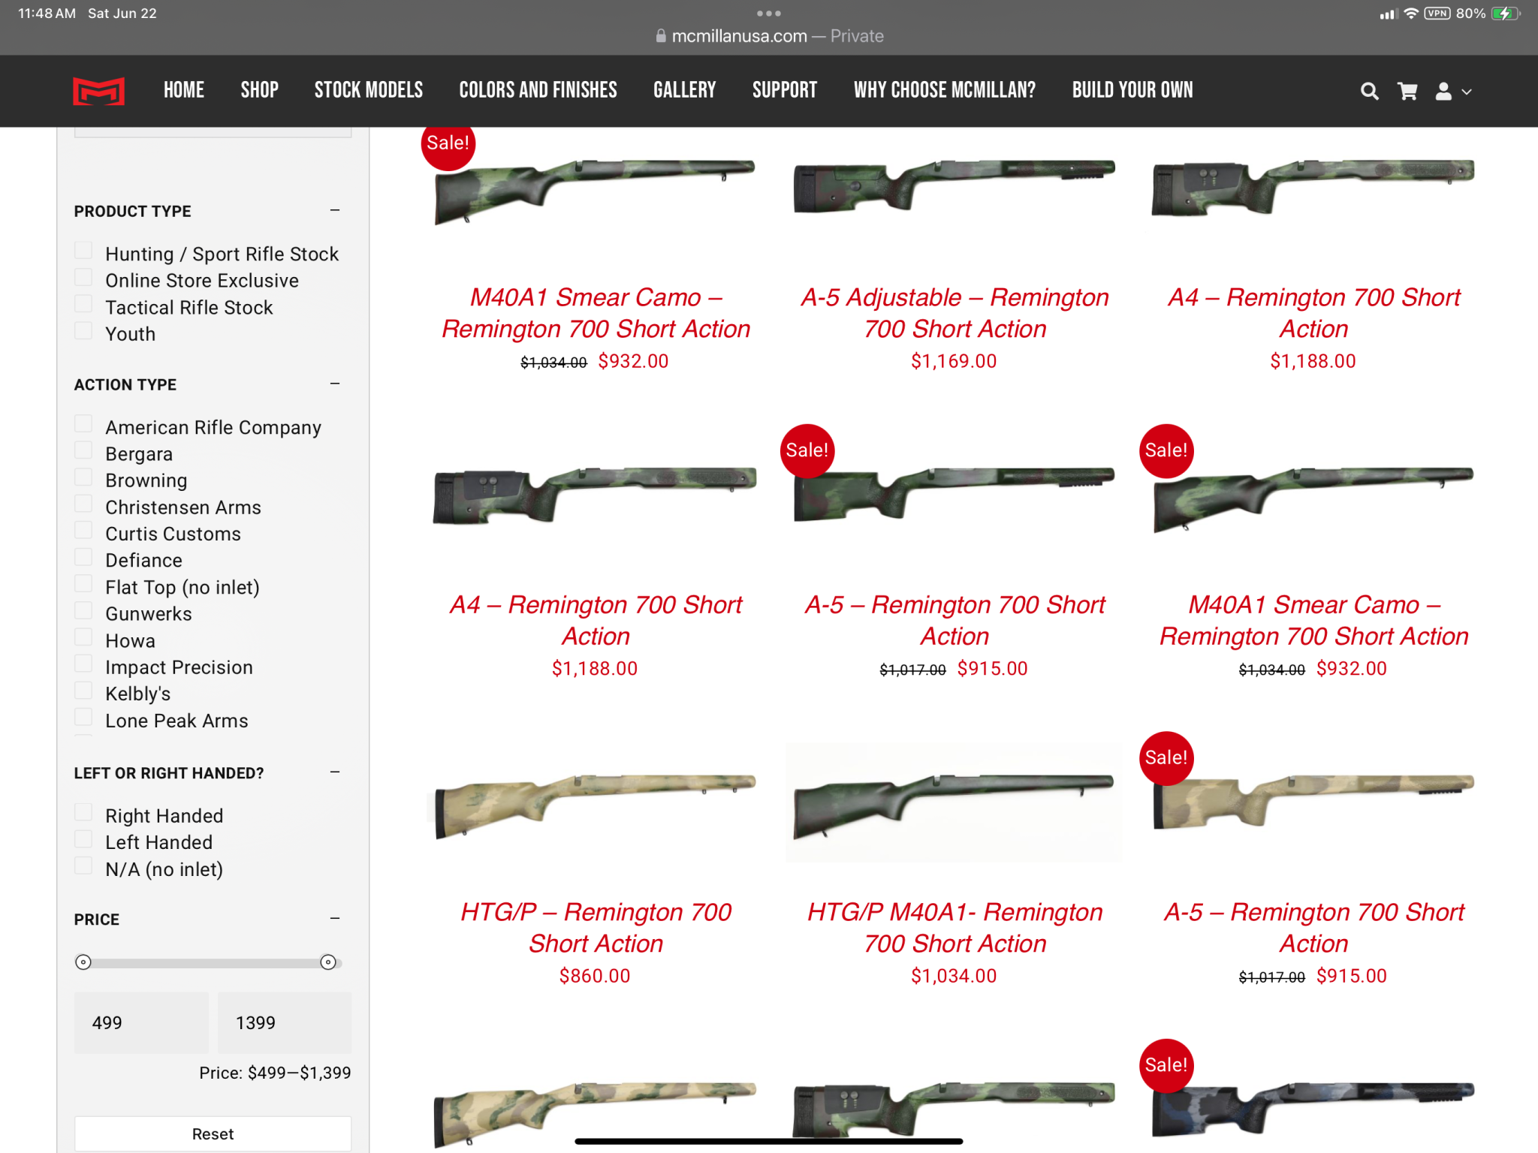
Task: Collapse the PRICE filter section
Action: coord(335,918)
